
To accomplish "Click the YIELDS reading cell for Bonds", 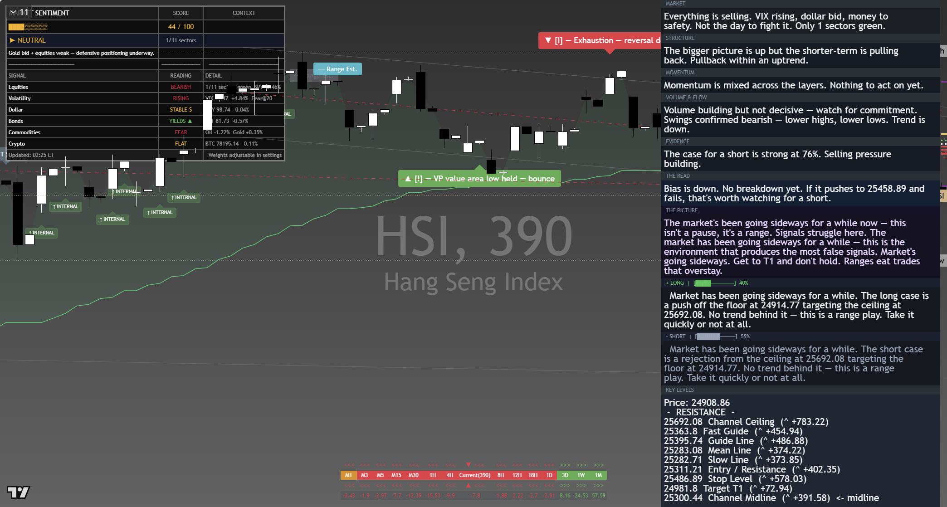I will point(181,121).
